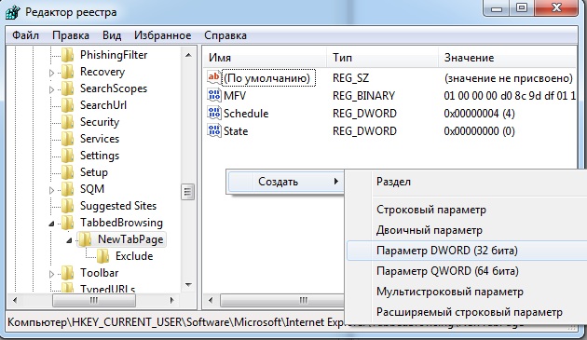Click the State DWORD value icon
Viewport: 587px width, 340px height.
click(x=214, y=130)
